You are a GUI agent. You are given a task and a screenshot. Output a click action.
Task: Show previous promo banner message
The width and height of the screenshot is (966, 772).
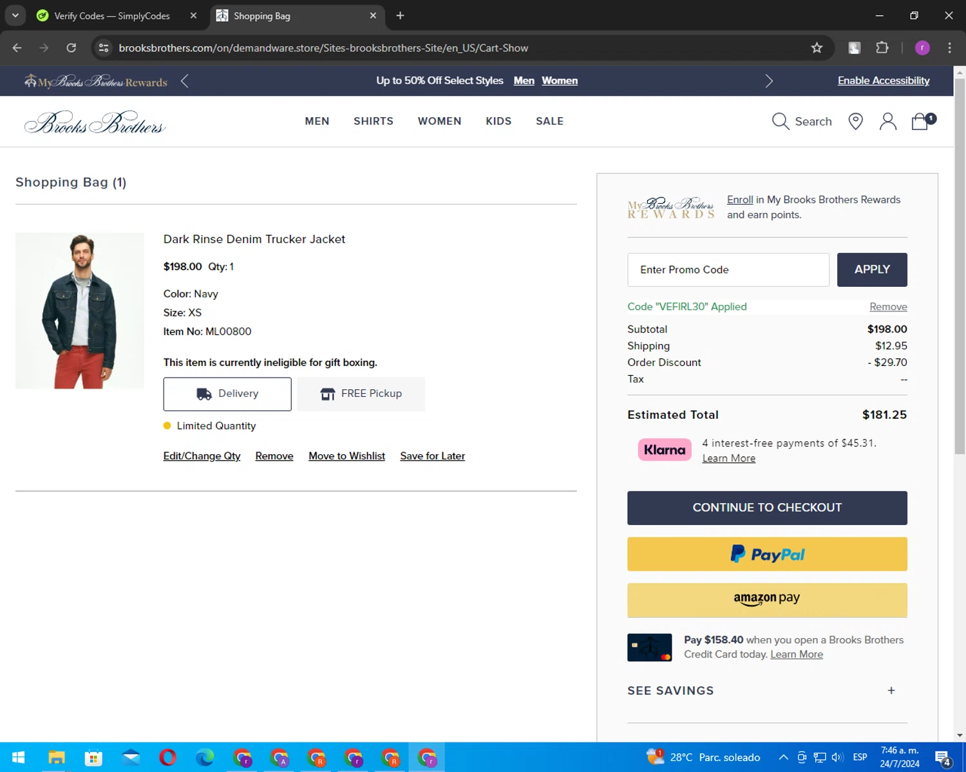click(x=185, y=81)
